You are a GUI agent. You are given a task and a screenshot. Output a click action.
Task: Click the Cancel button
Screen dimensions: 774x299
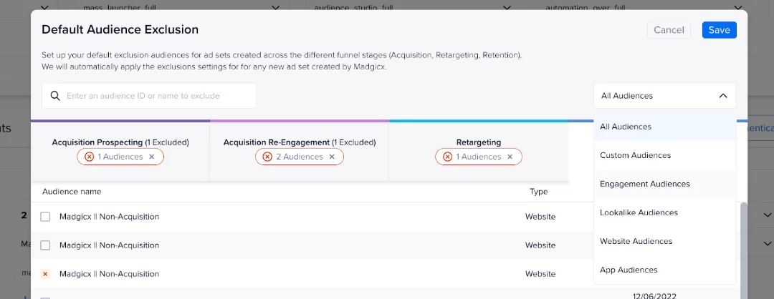click(x=669, y=30)
